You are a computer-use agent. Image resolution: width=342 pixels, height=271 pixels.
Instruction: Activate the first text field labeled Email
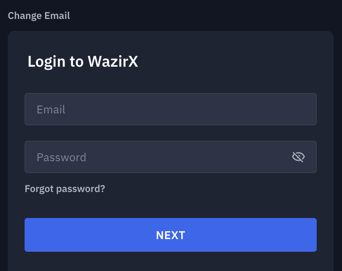170,109
